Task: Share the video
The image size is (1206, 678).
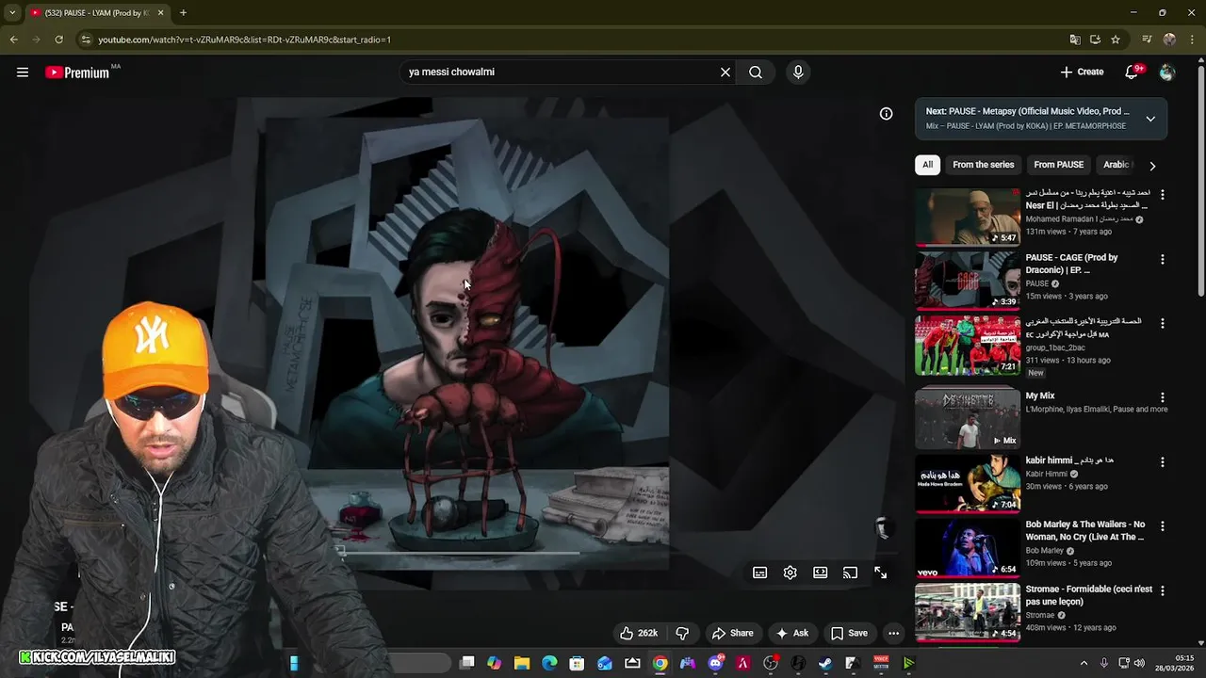Action: click(732, 633)
